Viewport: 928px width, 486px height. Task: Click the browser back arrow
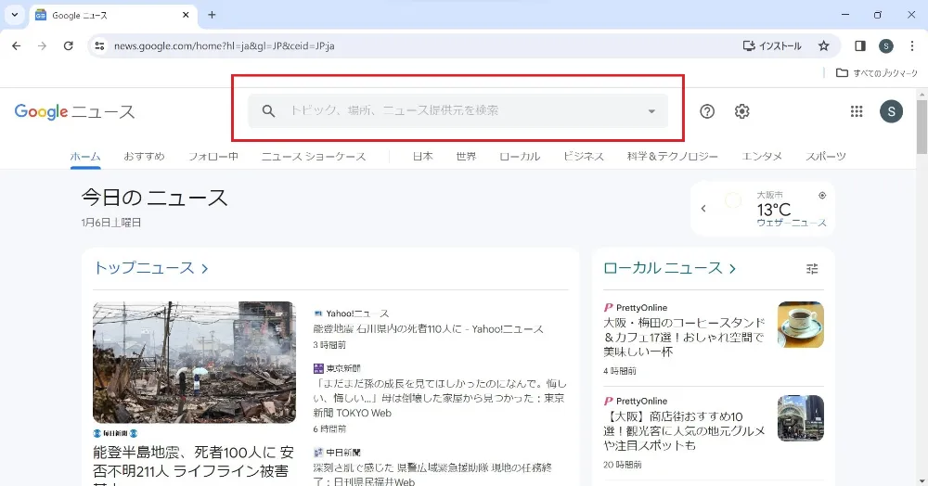point(16,45)
